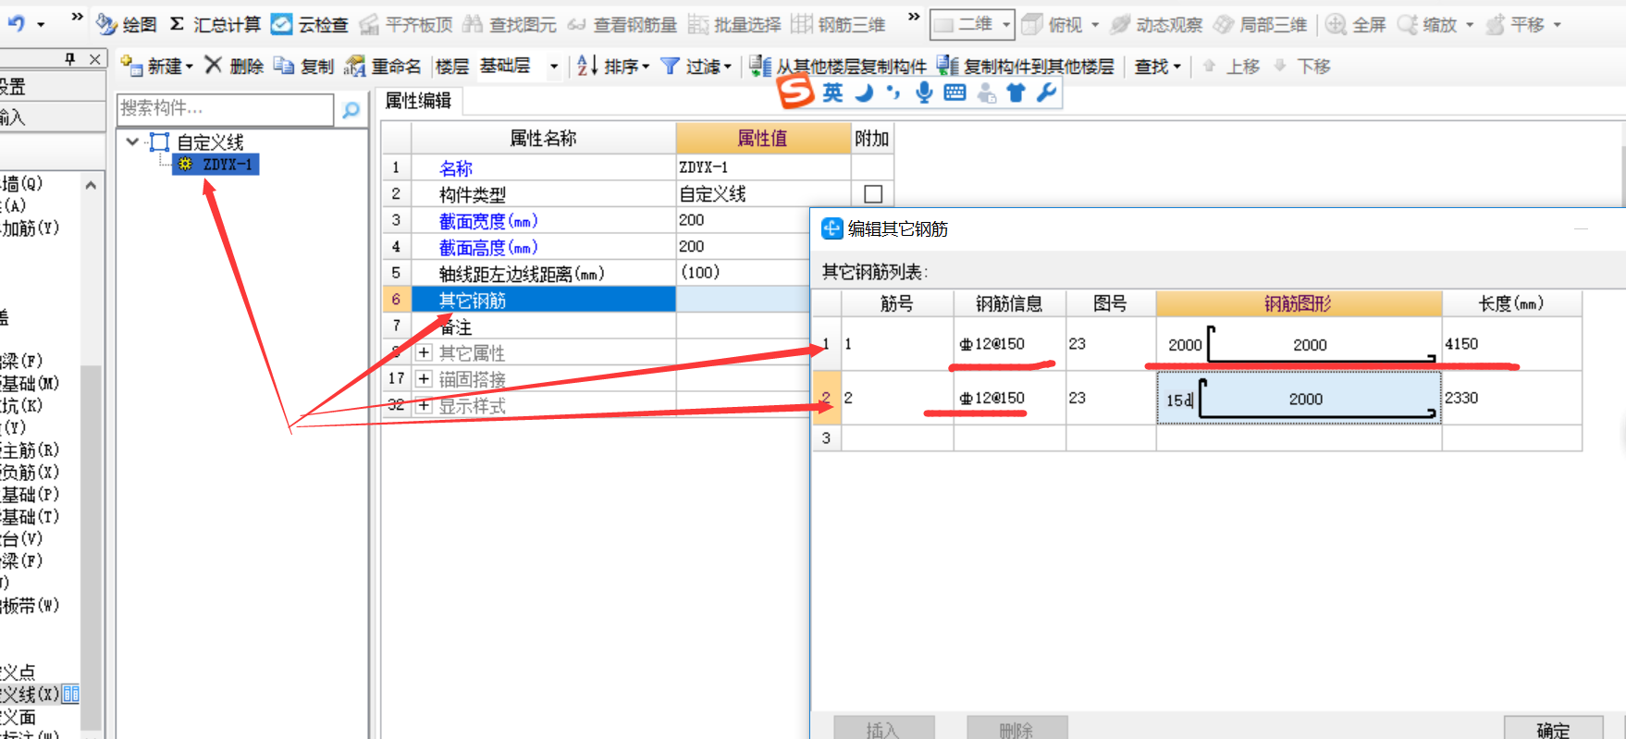Viewport: 1626px width, 739px height.
Task: Click the undo arrow icon
Action: (16, 24)
